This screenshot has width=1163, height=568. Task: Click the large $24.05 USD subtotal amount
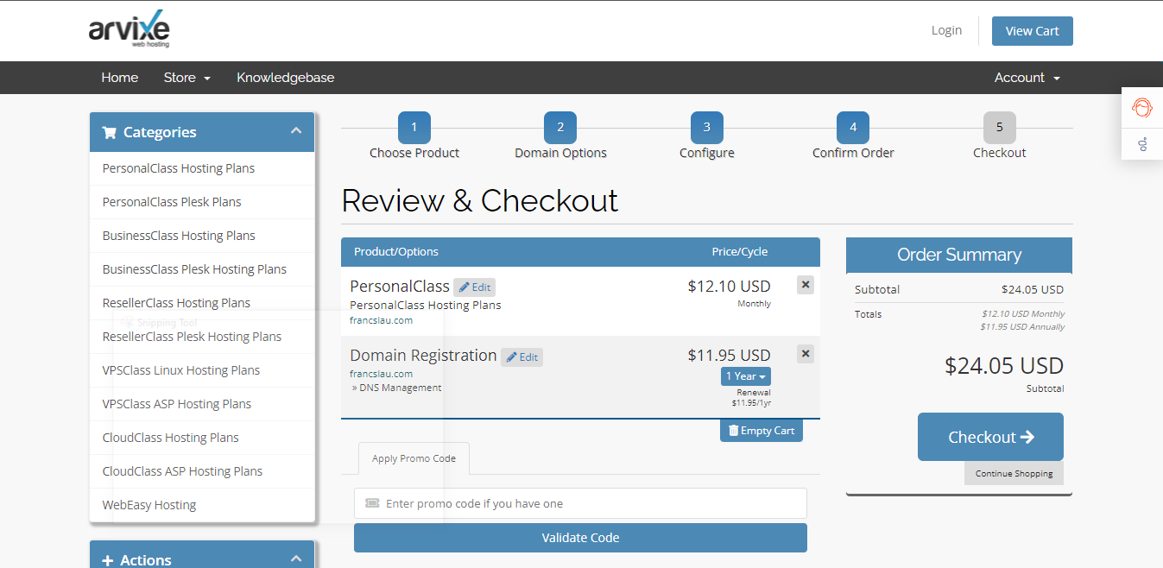point(1004,366)
